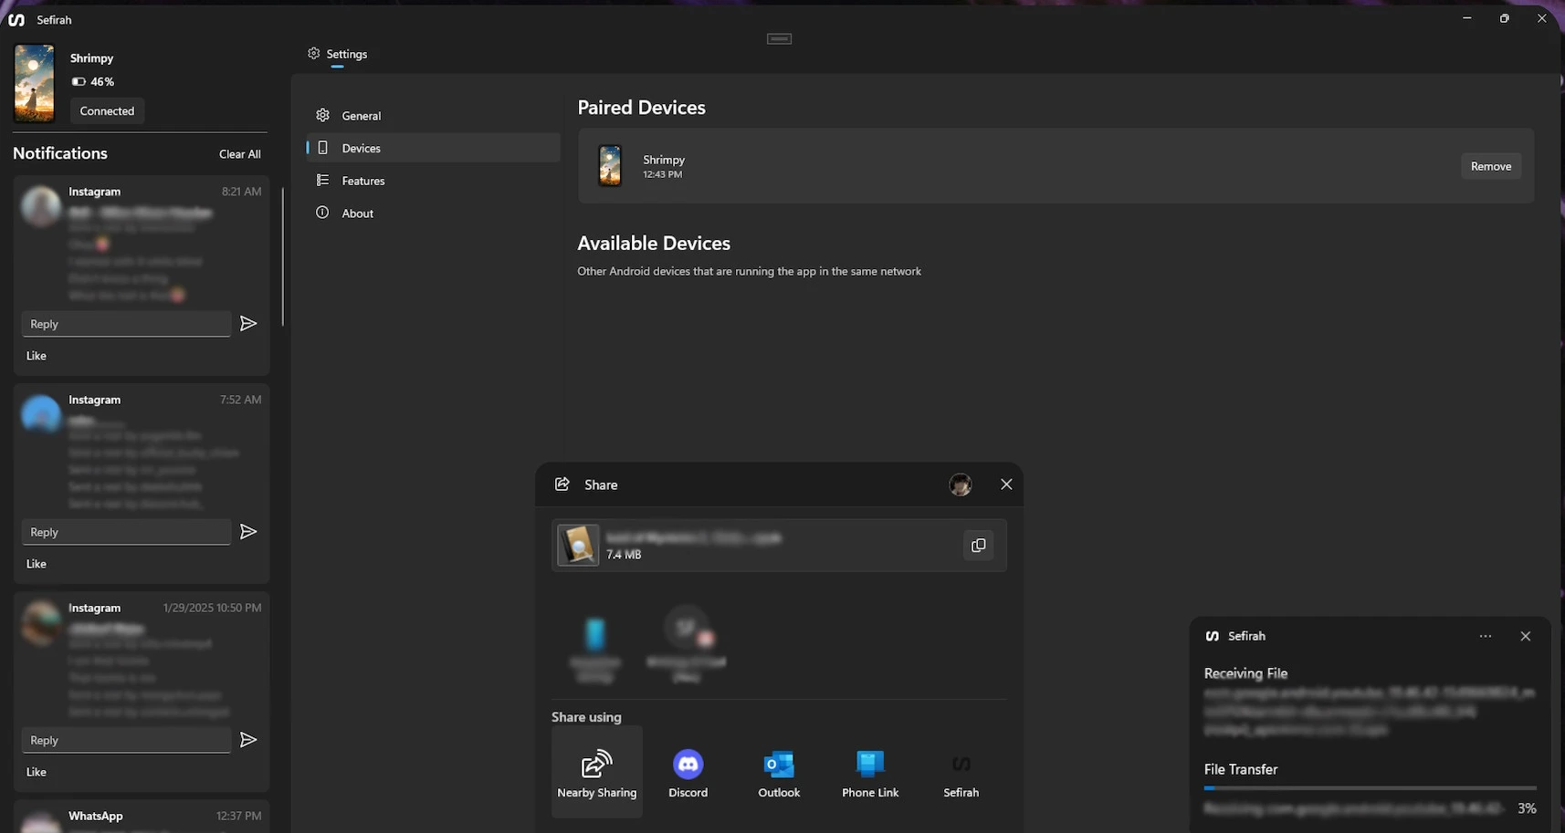This screenshot has height=833, width=1565.
Task: Click the 7:52 AM Instagram sender avatar
Action: point(41,414)
